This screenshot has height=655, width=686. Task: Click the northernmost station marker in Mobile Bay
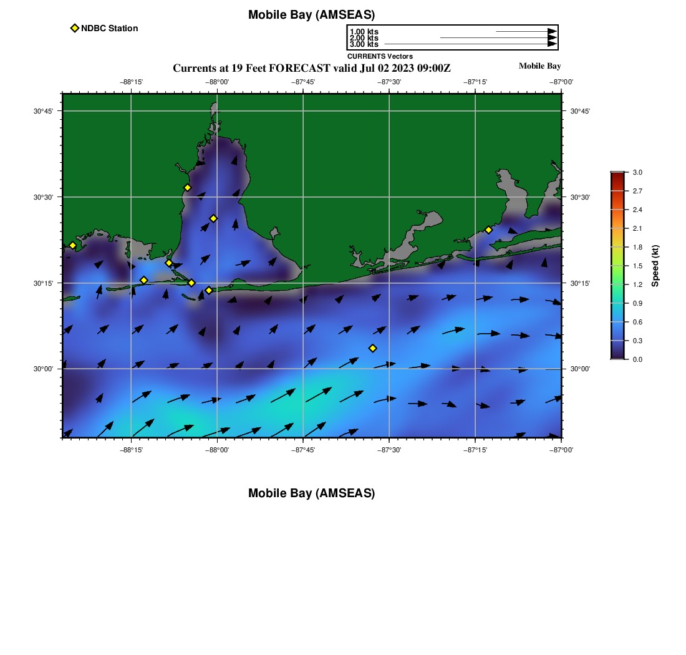tap(187, 187)
